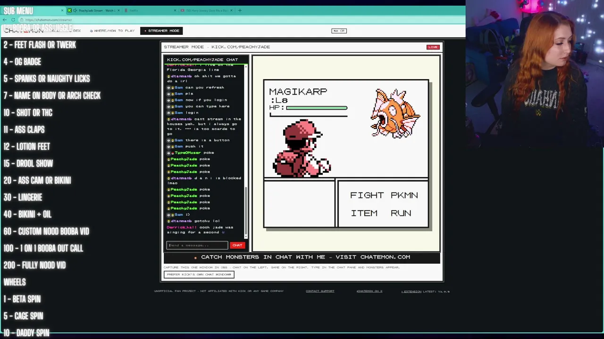The height and width of the screenshot is (339, 604).
Task: Click the 'Catch monsters in chat with me' banner
Action: 302,257
